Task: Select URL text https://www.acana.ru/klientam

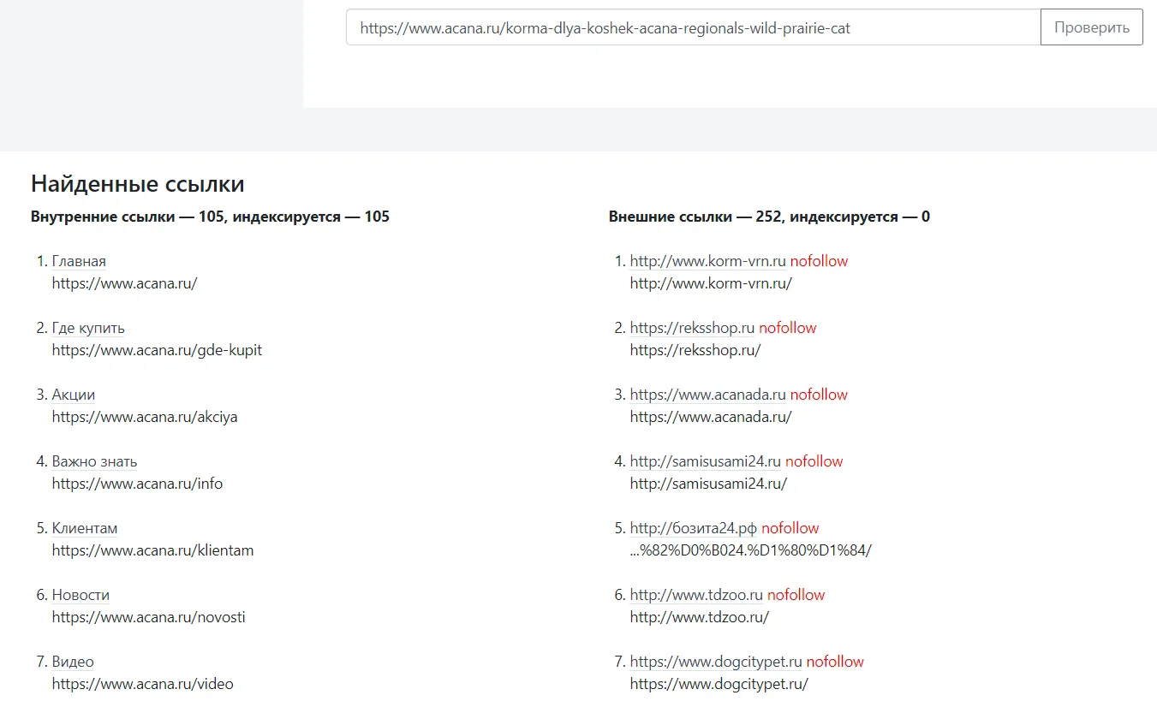Action: (x=152, y=550)
